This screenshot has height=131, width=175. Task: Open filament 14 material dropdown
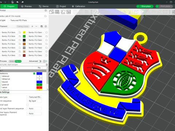(35, 55)
